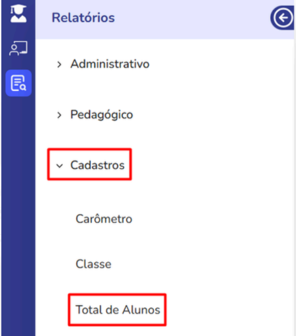Open the graduate student icon in sidebar
Screen dimensions: 296x336
[x=18, y=14]
